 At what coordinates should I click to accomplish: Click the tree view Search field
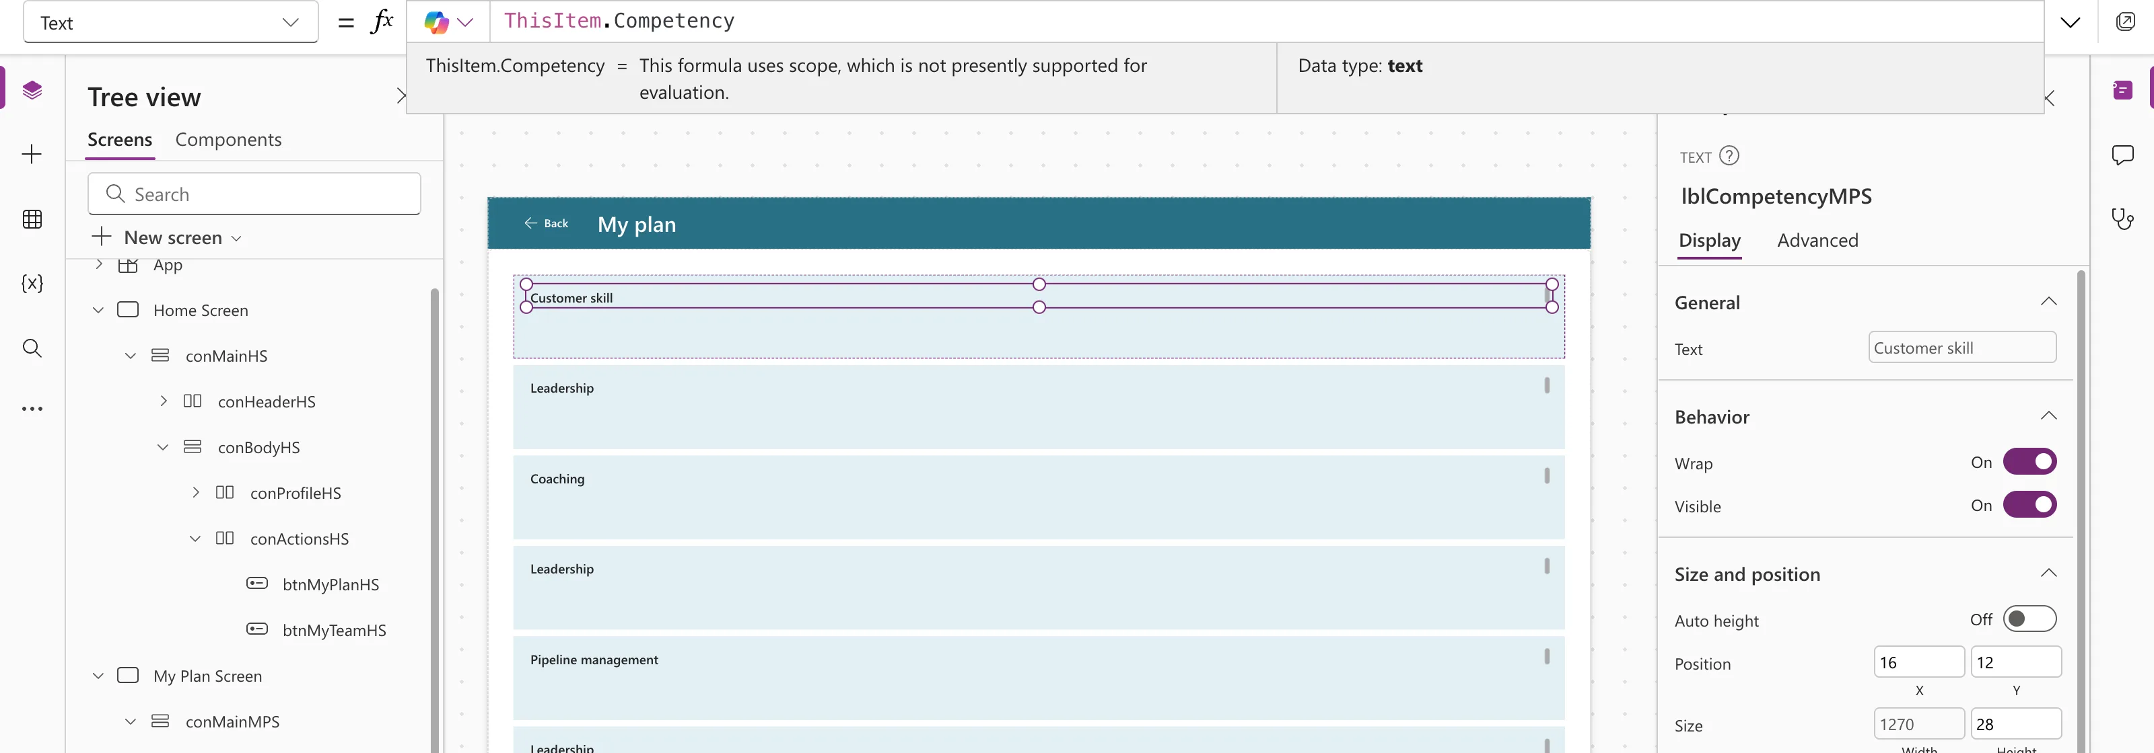point(254,194)
